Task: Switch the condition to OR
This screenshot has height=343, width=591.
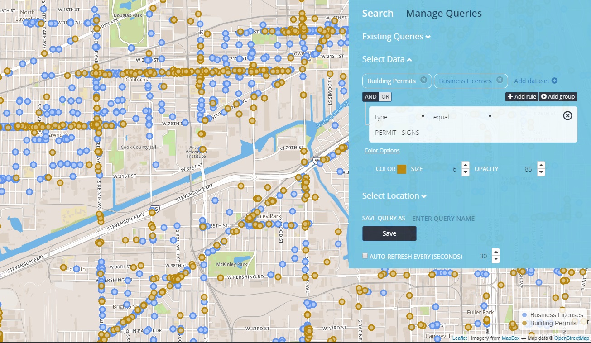Action: (385, 97)
